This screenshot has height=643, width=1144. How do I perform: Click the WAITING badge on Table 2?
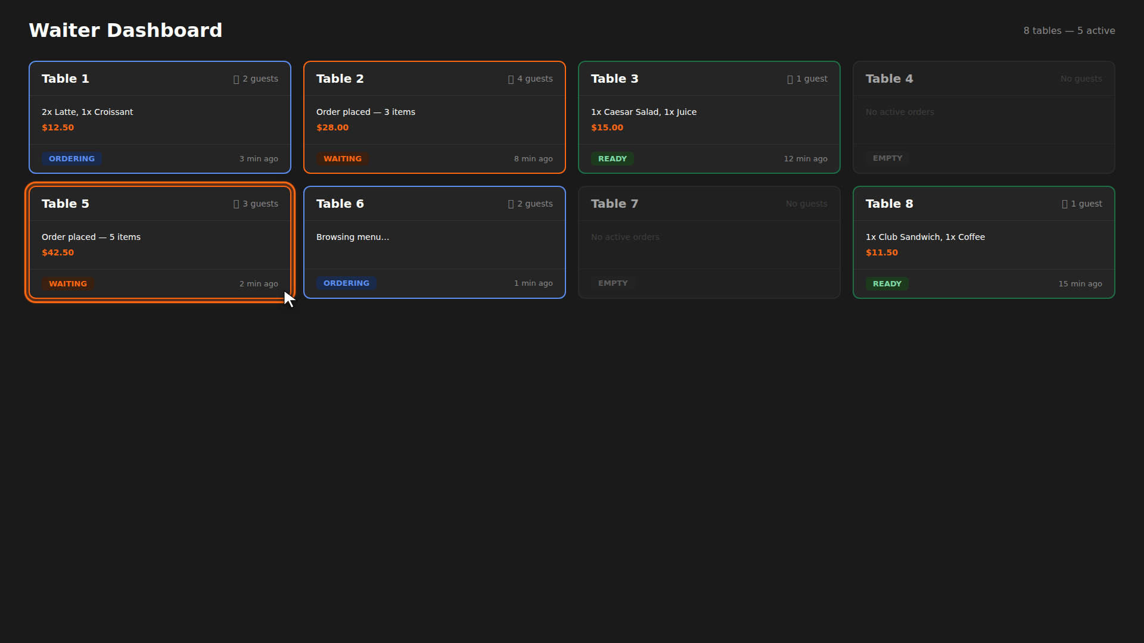343,159
